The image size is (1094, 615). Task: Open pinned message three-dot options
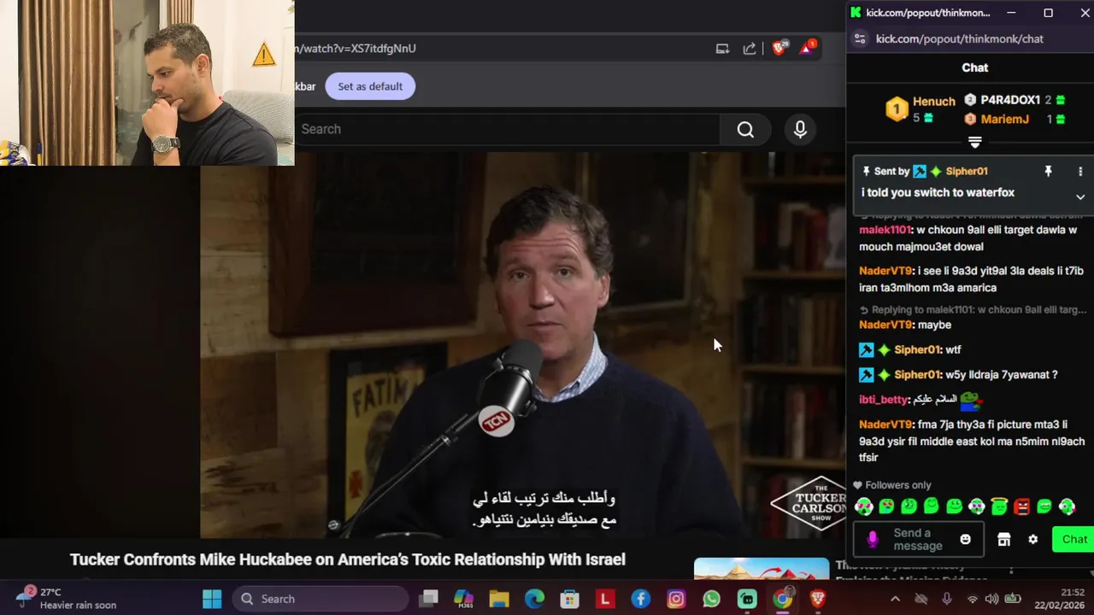coord(1080,171)
